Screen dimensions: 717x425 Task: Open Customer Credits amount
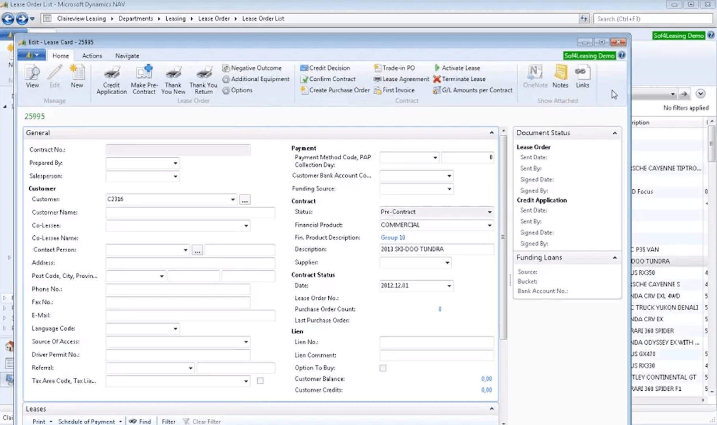(x=486, y=390)
